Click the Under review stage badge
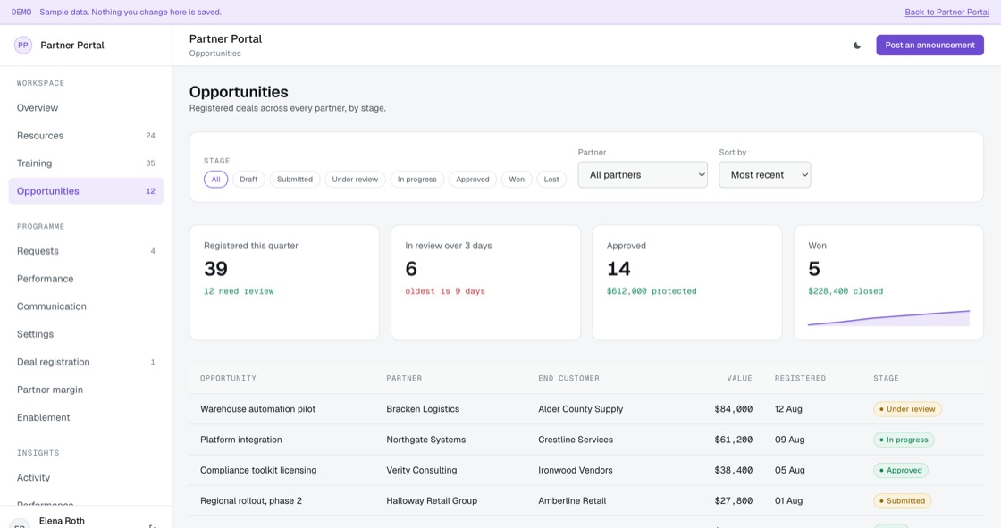 point(907,409)
